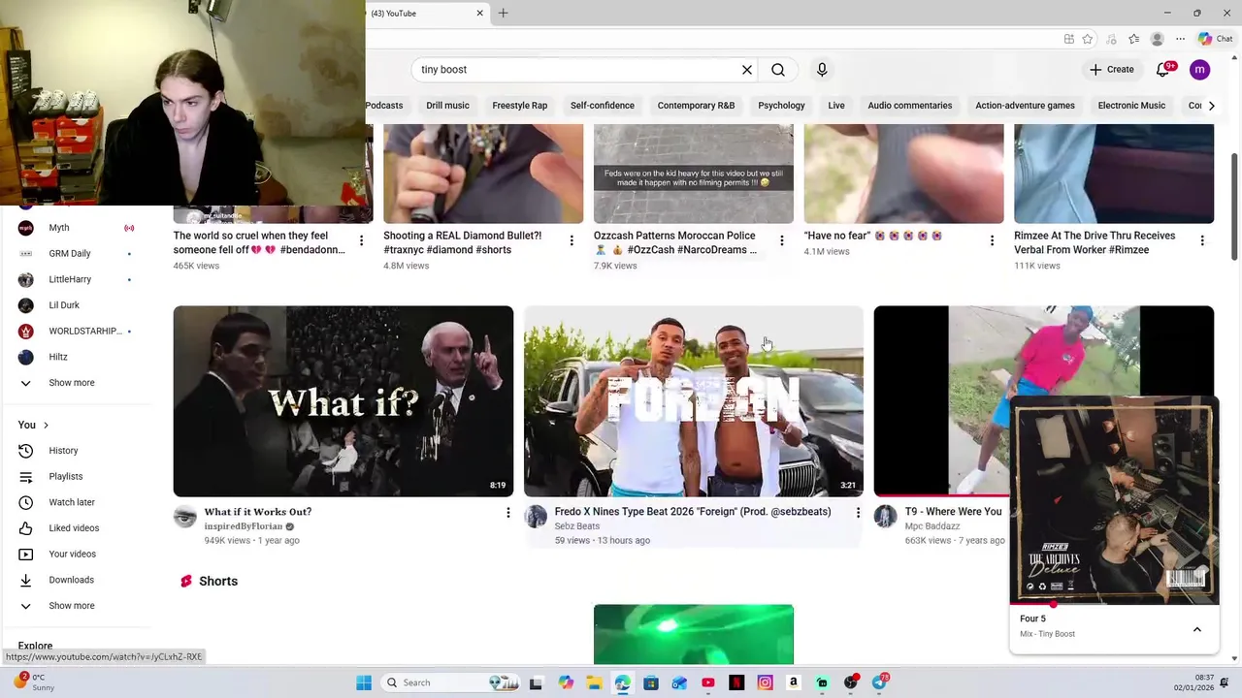1242x698 pixels.
Task: Open the menu for 'What if it Works Out?'
Action: click(507, 512)
